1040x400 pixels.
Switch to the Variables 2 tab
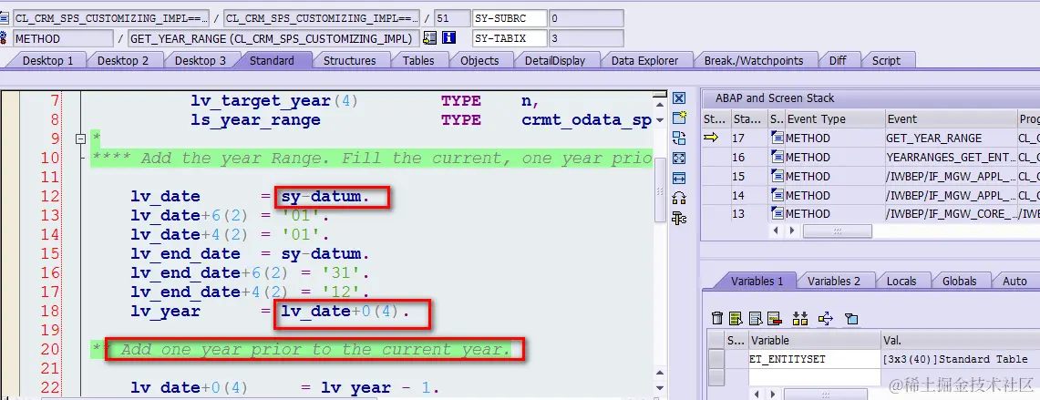pyautogui.click(x=834, y=282)
